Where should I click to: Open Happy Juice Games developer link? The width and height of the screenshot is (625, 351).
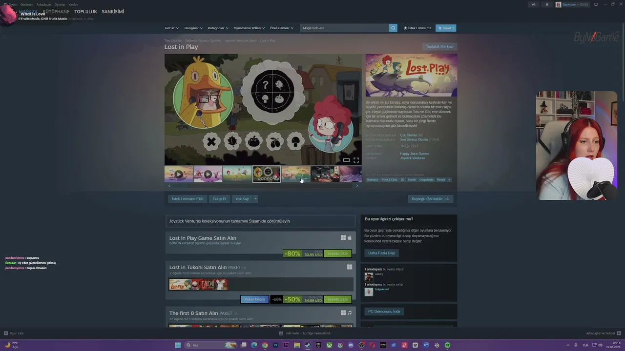(415, 154)
